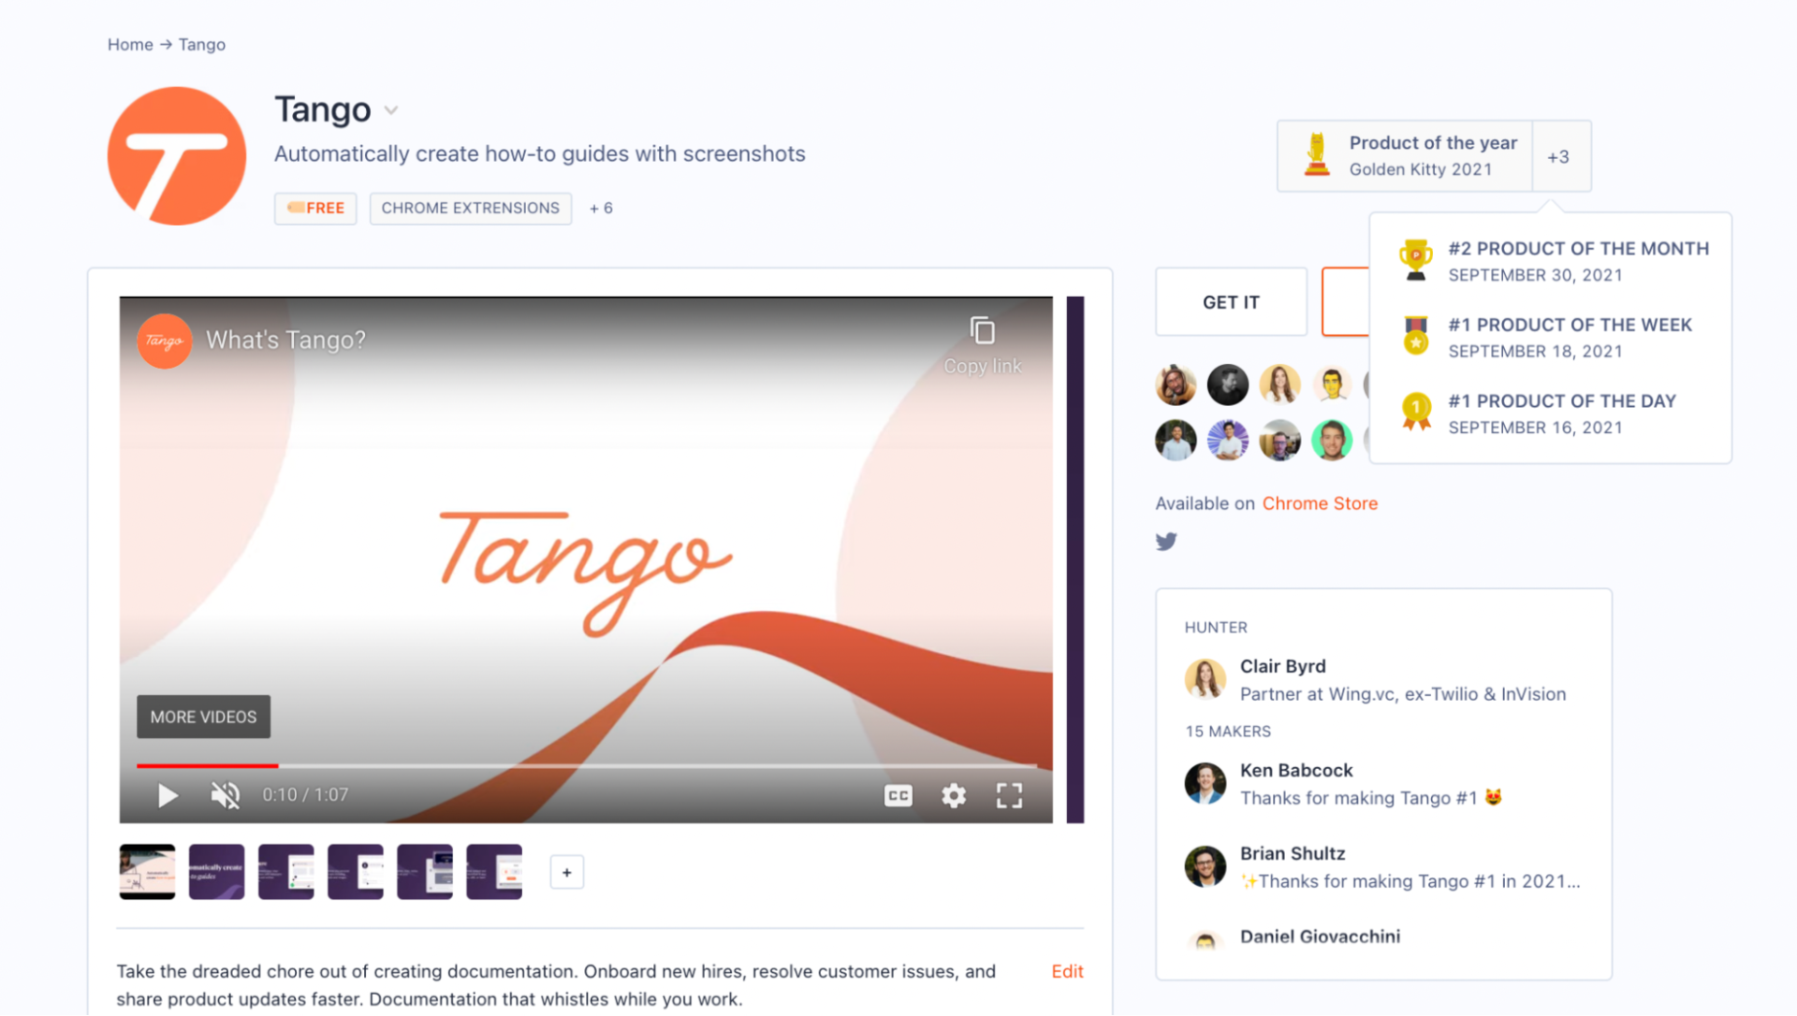Click the GET IT button

click(x=1230, y=301)
